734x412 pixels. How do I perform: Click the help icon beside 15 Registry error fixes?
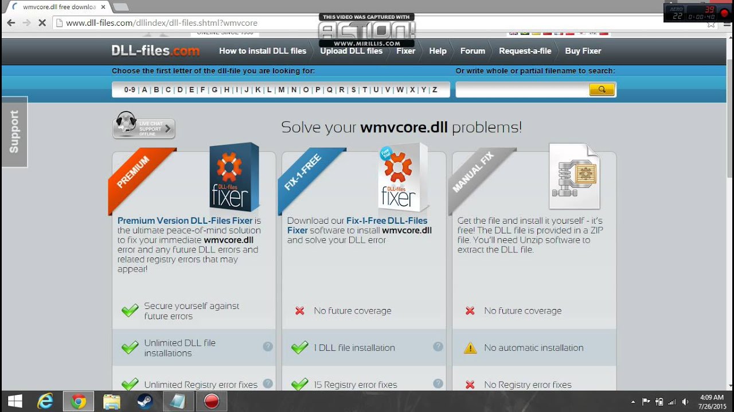(x=438, y=383)
